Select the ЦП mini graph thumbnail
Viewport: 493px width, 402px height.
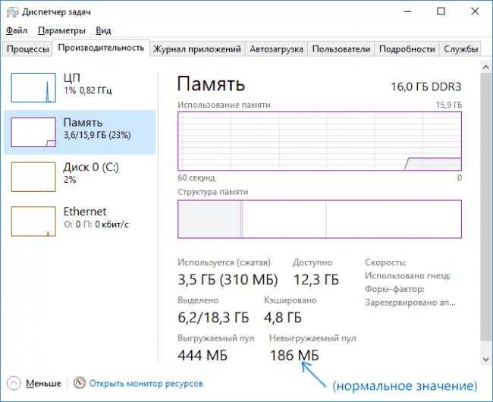[33, 87]
